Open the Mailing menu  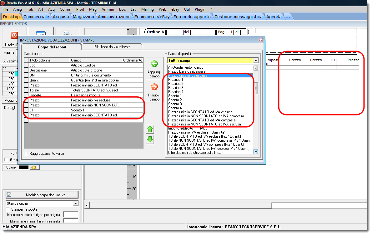tap(147, 9)
